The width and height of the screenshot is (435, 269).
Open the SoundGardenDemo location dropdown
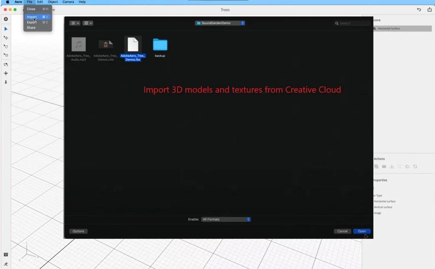tap(220, 23)
